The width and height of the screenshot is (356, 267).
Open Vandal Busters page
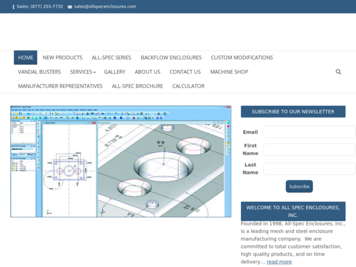[x=40, y=72]
